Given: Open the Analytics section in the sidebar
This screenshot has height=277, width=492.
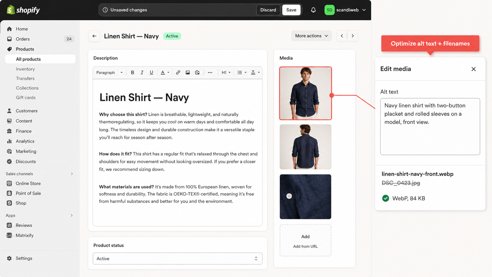Looking at the screenshot, I should (x=25, y=141).
